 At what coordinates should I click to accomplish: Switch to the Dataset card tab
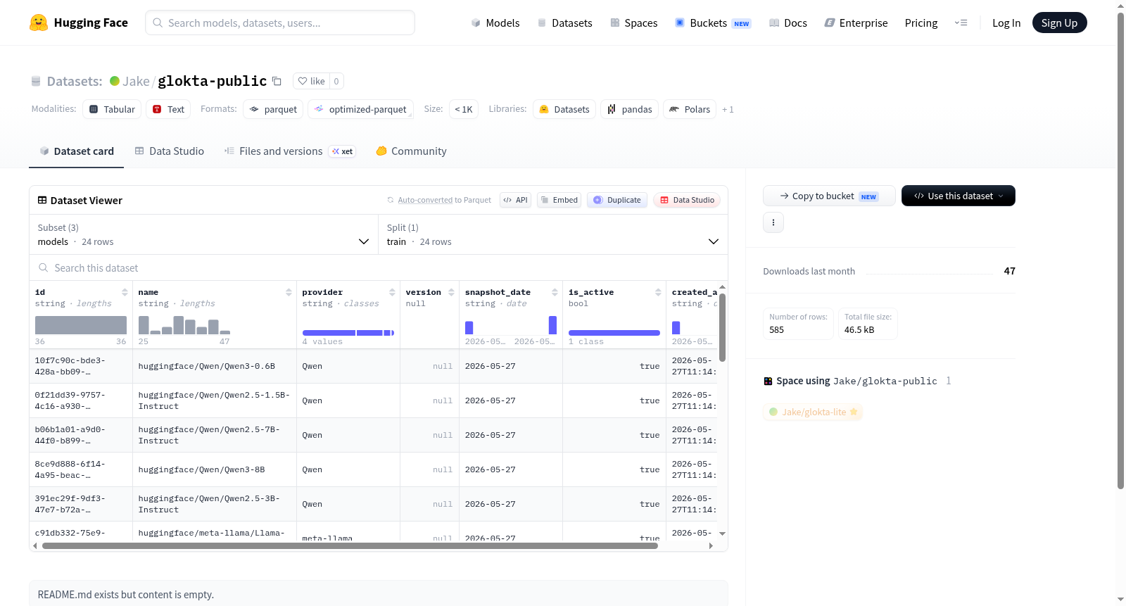point(77,151)
